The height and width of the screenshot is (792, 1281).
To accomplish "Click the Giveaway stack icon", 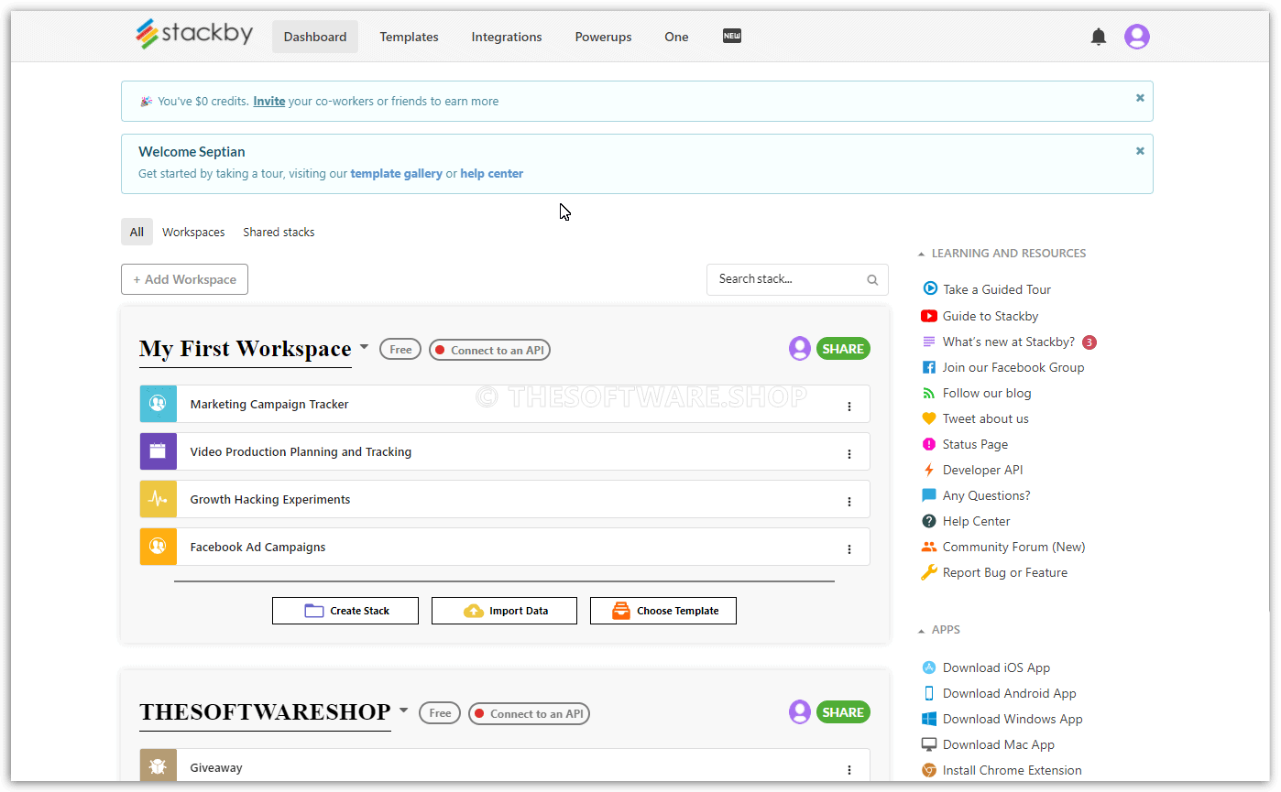I will click(x=158, y=766).
